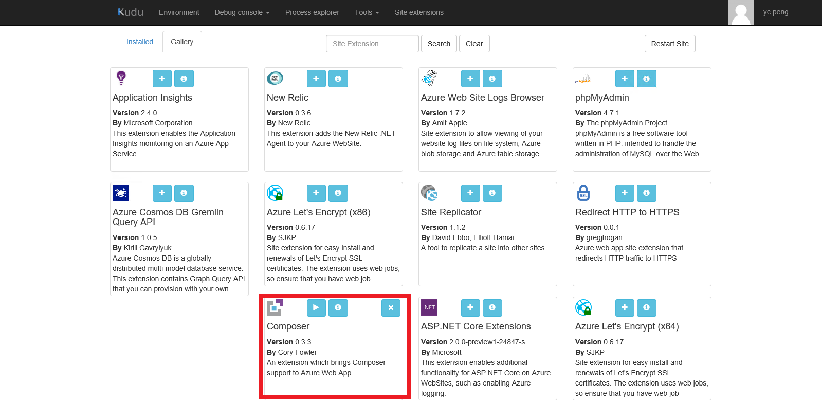822x403 pixels.
Task: Install Redirect HTTP to HTTPS extension
Action: (x=625, y=193)
